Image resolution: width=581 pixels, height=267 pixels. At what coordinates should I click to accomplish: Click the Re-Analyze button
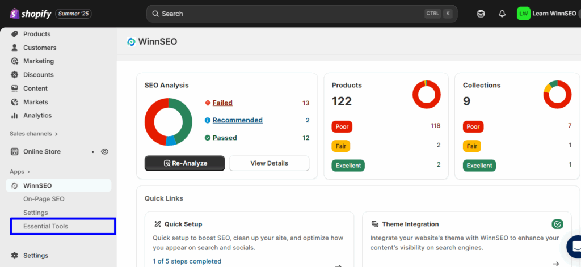(184, 163)
